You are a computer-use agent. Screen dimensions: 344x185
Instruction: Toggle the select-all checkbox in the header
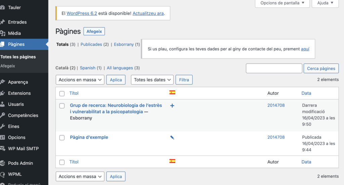click(62, 94)
